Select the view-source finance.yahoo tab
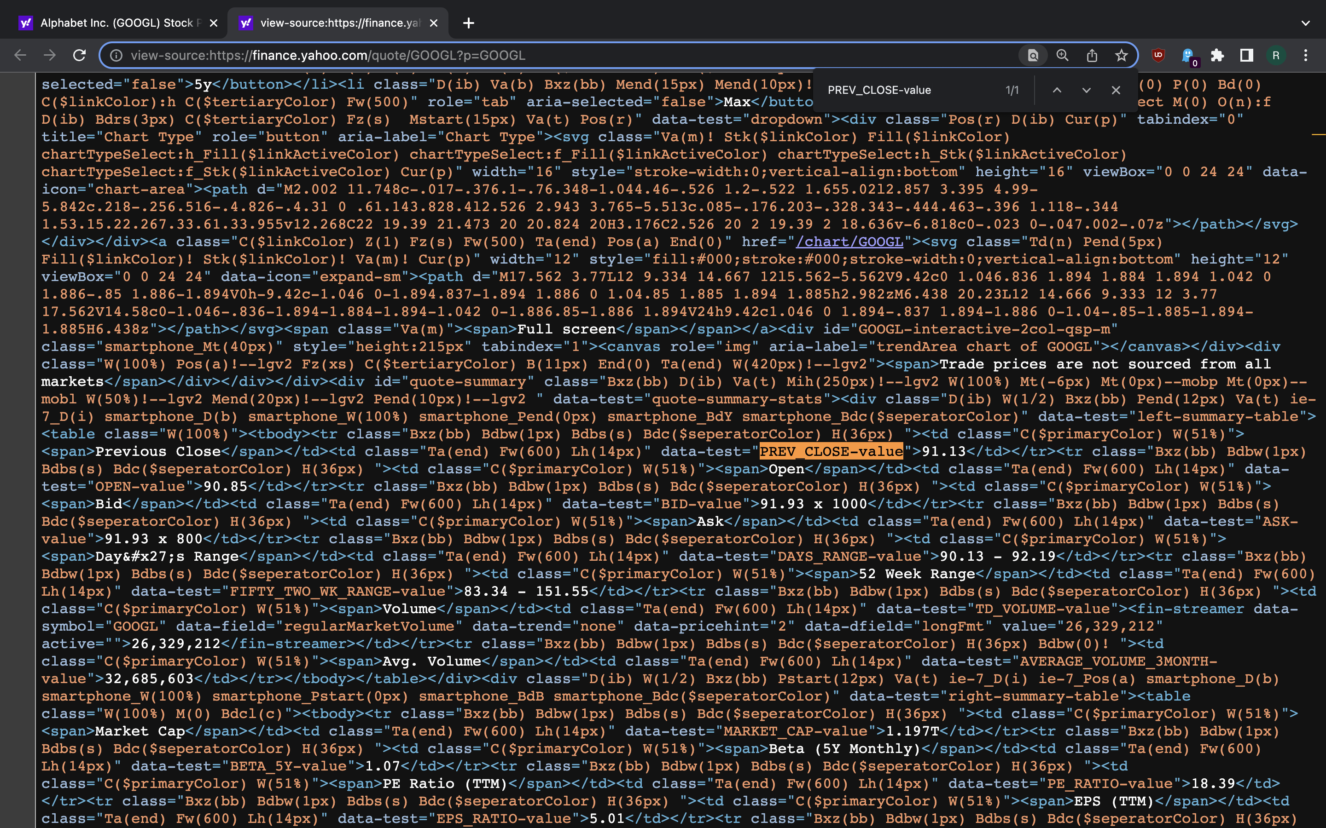1326x828 pixels. click(338, 23)
